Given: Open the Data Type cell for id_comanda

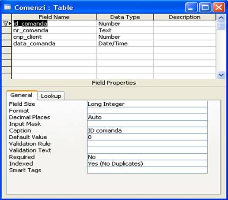Looking at the screenshot, I should (125, 23).
